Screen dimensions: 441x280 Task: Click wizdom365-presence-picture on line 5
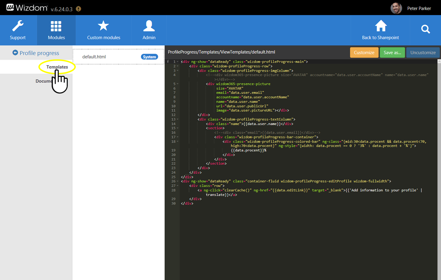(x=243, y=84)
